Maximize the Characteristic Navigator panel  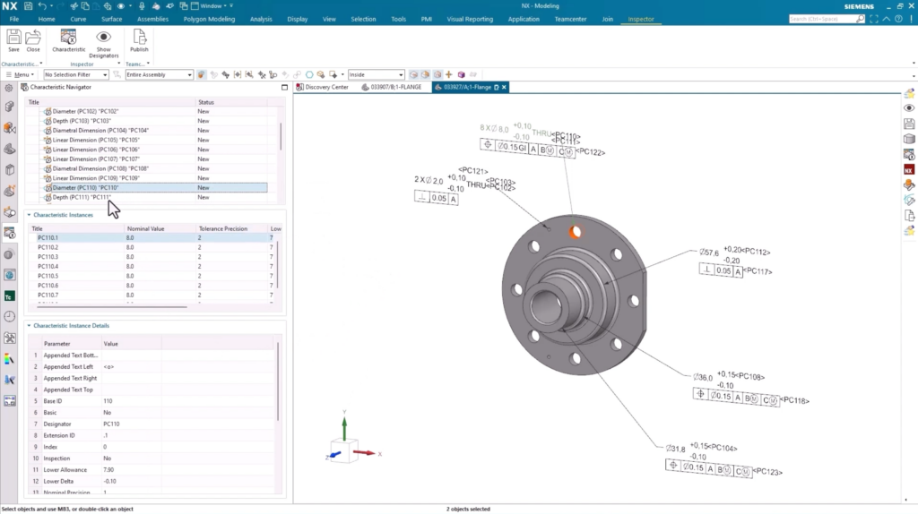[x=284, y=88]
